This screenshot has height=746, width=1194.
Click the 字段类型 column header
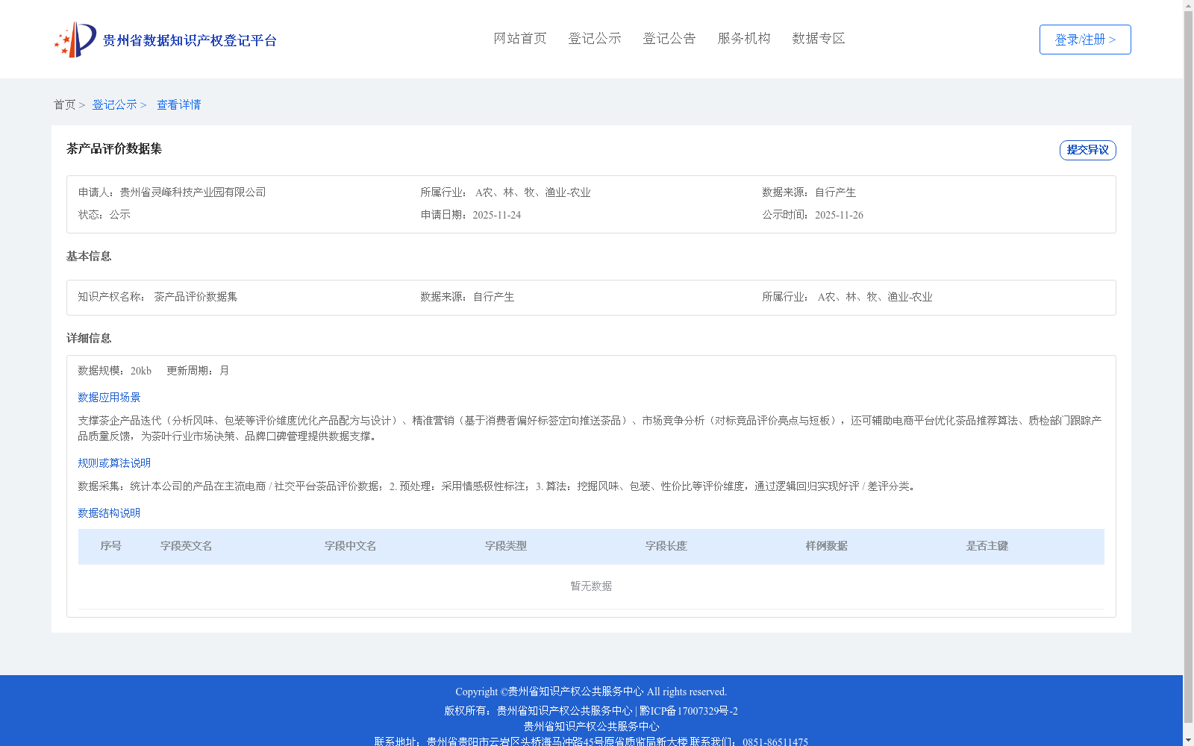click(x=506, y=546)
